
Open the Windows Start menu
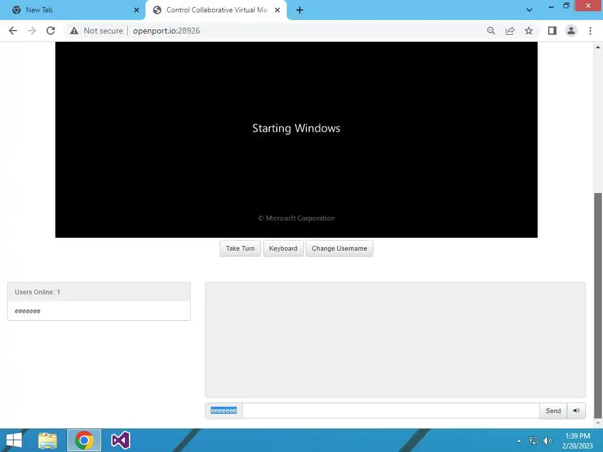[14, 440]
